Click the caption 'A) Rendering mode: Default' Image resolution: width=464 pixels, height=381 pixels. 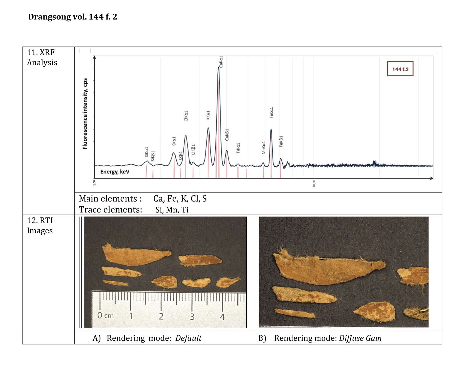147,338
